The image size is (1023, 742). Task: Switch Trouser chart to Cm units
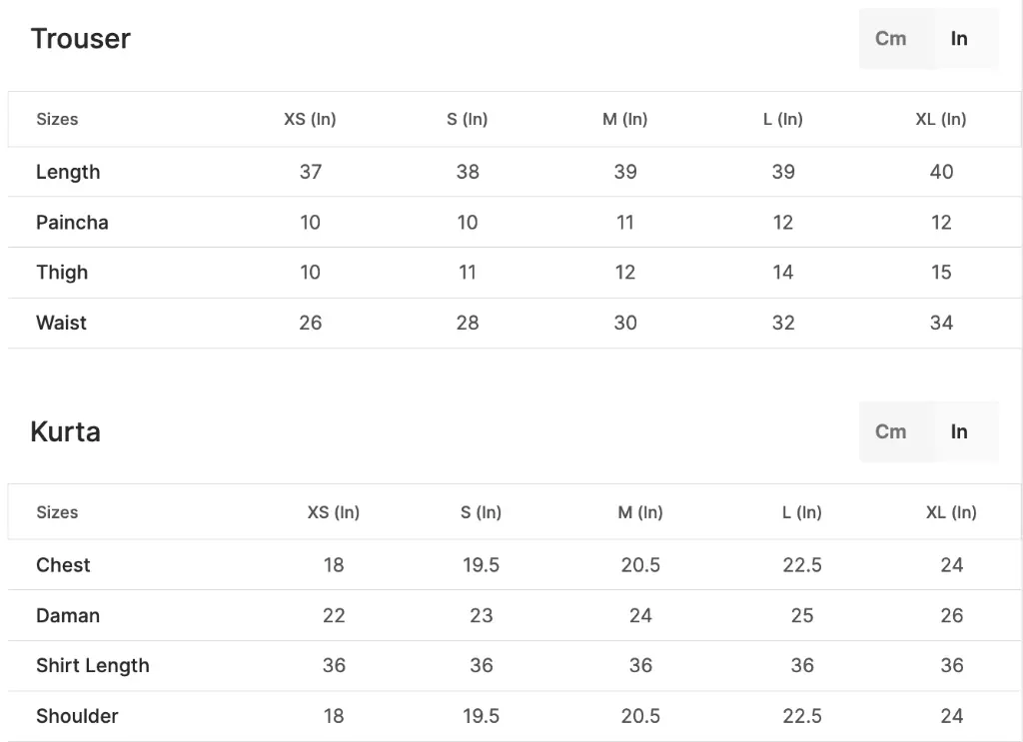point(890,39)
